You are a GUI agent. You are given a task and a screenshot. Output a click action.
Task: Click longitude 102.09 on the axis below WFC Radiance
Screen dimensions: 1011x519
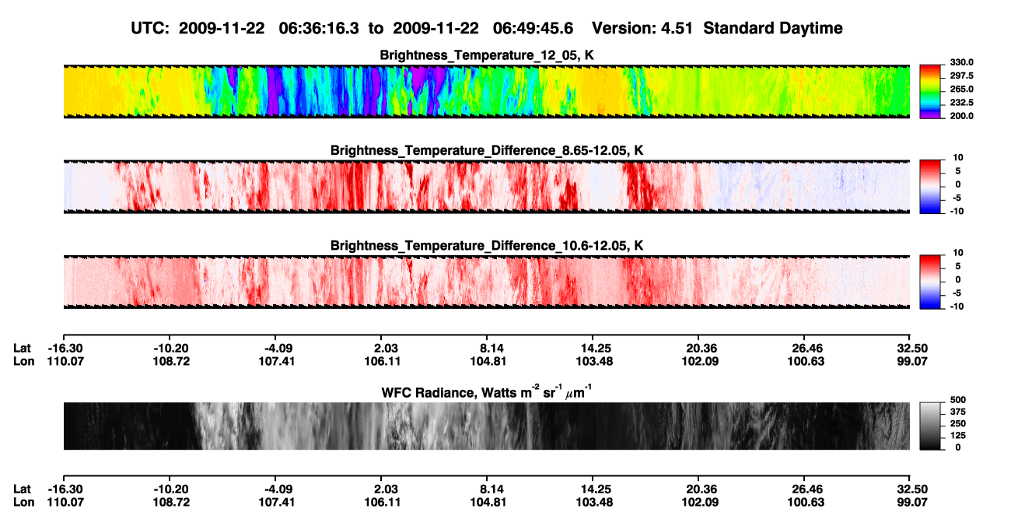pyautogui.click(x=698, y=502)
